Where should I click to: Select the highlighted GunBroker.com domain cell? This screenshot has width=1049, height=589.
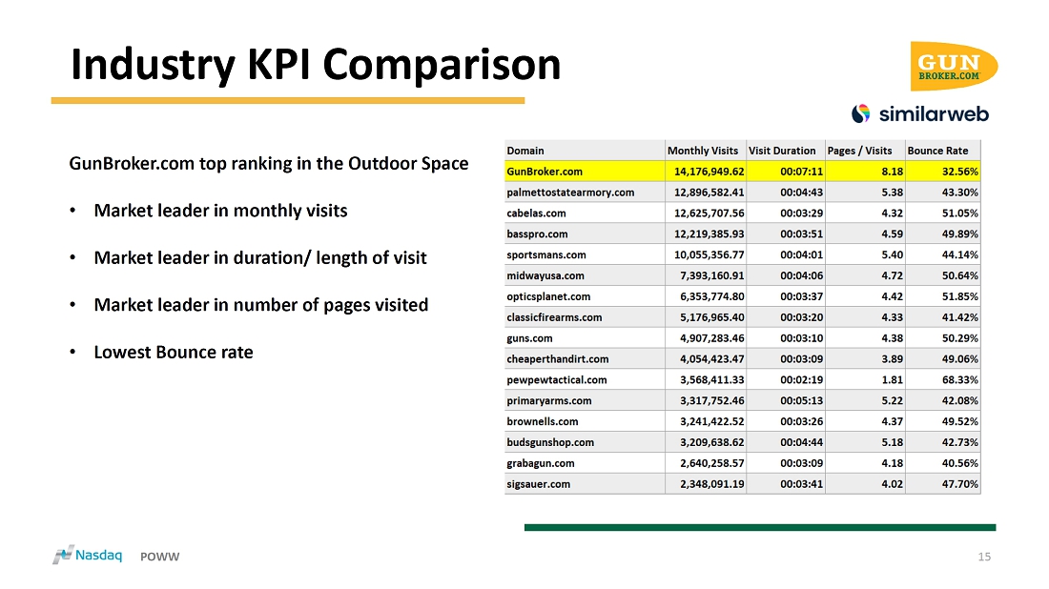click(585, 172)
